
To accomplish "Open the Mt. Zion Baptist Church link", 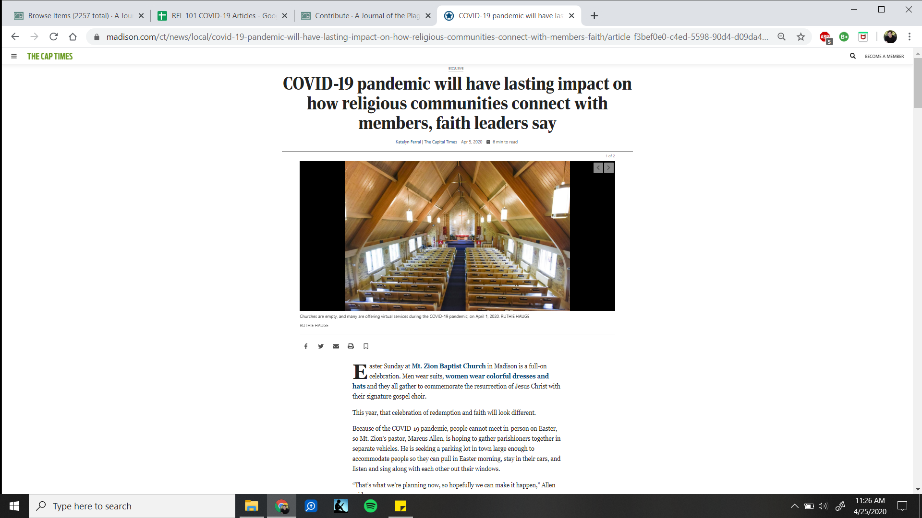I will [449, 366].
